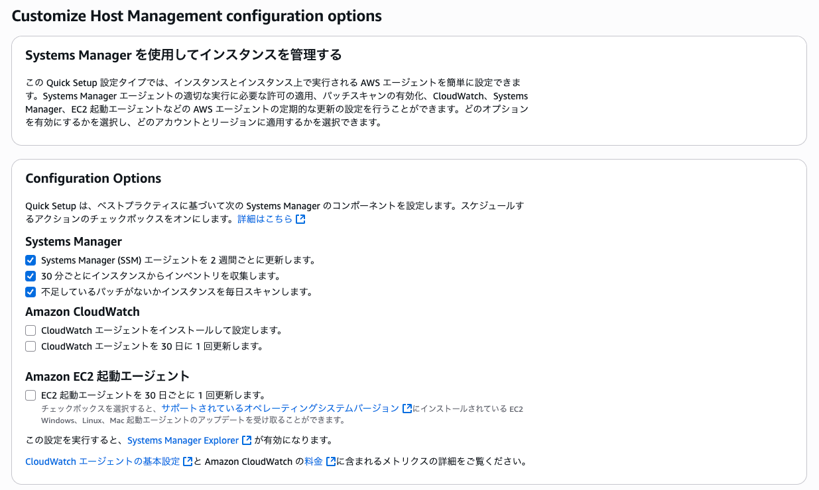Viewport: 819px width, 490px height.
Task: Click the label 不足しているパッチがないかインスタンスを毎日スキャンします
Action: (x=176, y=292)
